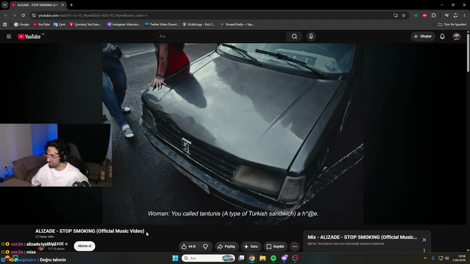Click the Chrome address bar URL

click(x=93, y=15)
